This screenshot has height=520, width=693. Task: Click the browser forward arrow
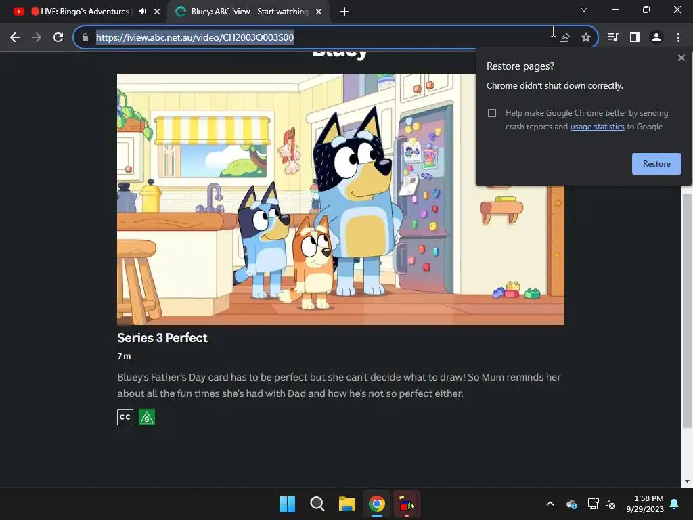click(x=37, y=38)
